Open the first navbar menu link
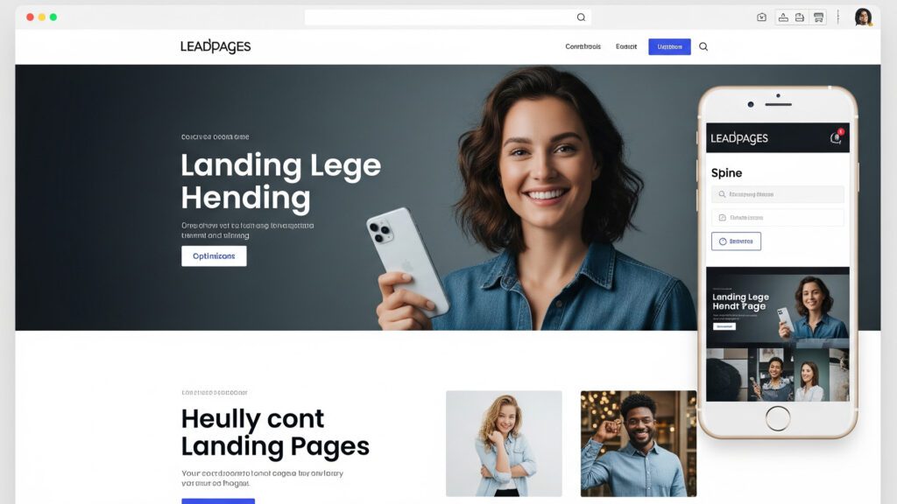The height and width of the screenshot is (504, 897). pyautogui.click(x=583, y=47)
